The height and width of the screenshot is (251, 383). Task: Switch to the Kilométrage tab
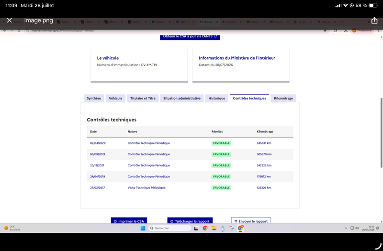tap(283, 98)
